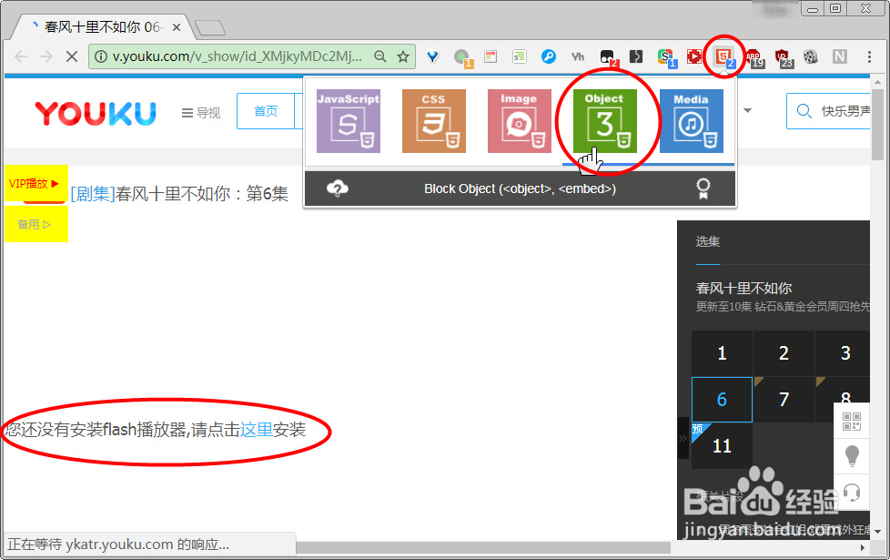Screen dimensions: 890x560
Task: Click the Media block tile in popup
Action: (692, 121)
